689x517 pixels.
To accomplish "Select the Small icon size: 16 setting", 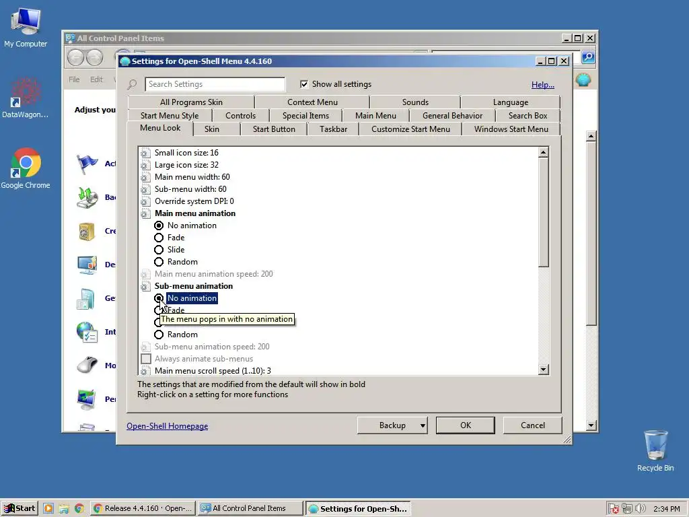I will pos(186,153).
